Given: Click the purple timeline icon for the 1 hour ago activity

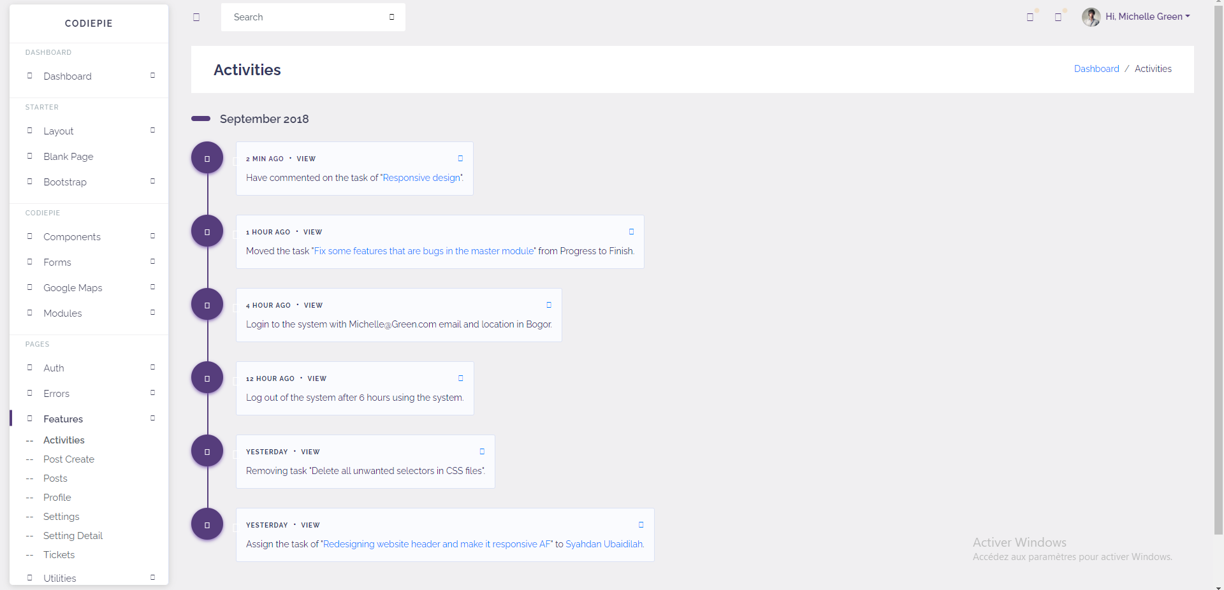Looking at the screenshot, I should tap(207, 231).
